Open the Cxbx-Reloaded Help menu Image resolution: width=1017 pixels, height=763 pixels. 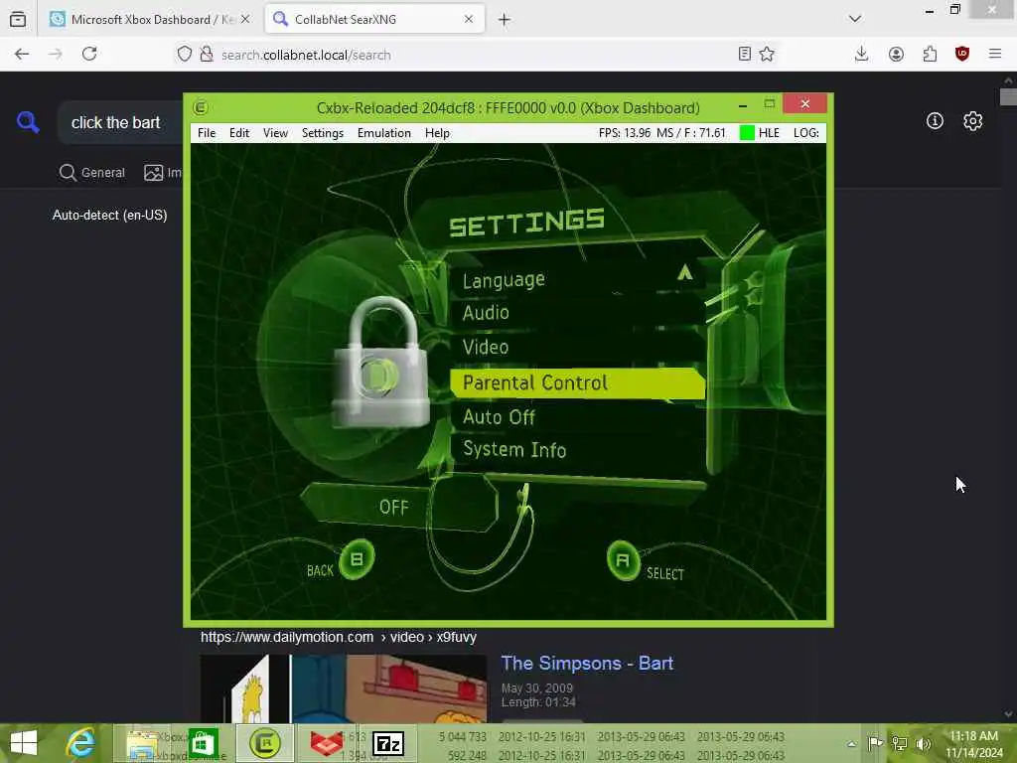[x=437, y=133]
